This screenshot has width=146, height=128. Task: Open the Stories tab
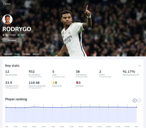(36, 54)
